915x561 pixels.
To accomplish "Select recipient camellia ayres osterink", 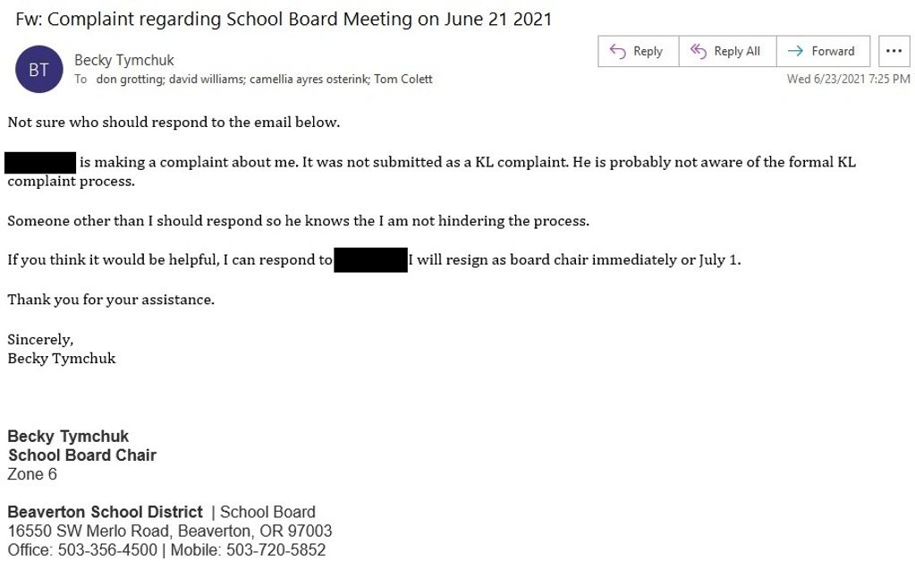I will (308, 80).
